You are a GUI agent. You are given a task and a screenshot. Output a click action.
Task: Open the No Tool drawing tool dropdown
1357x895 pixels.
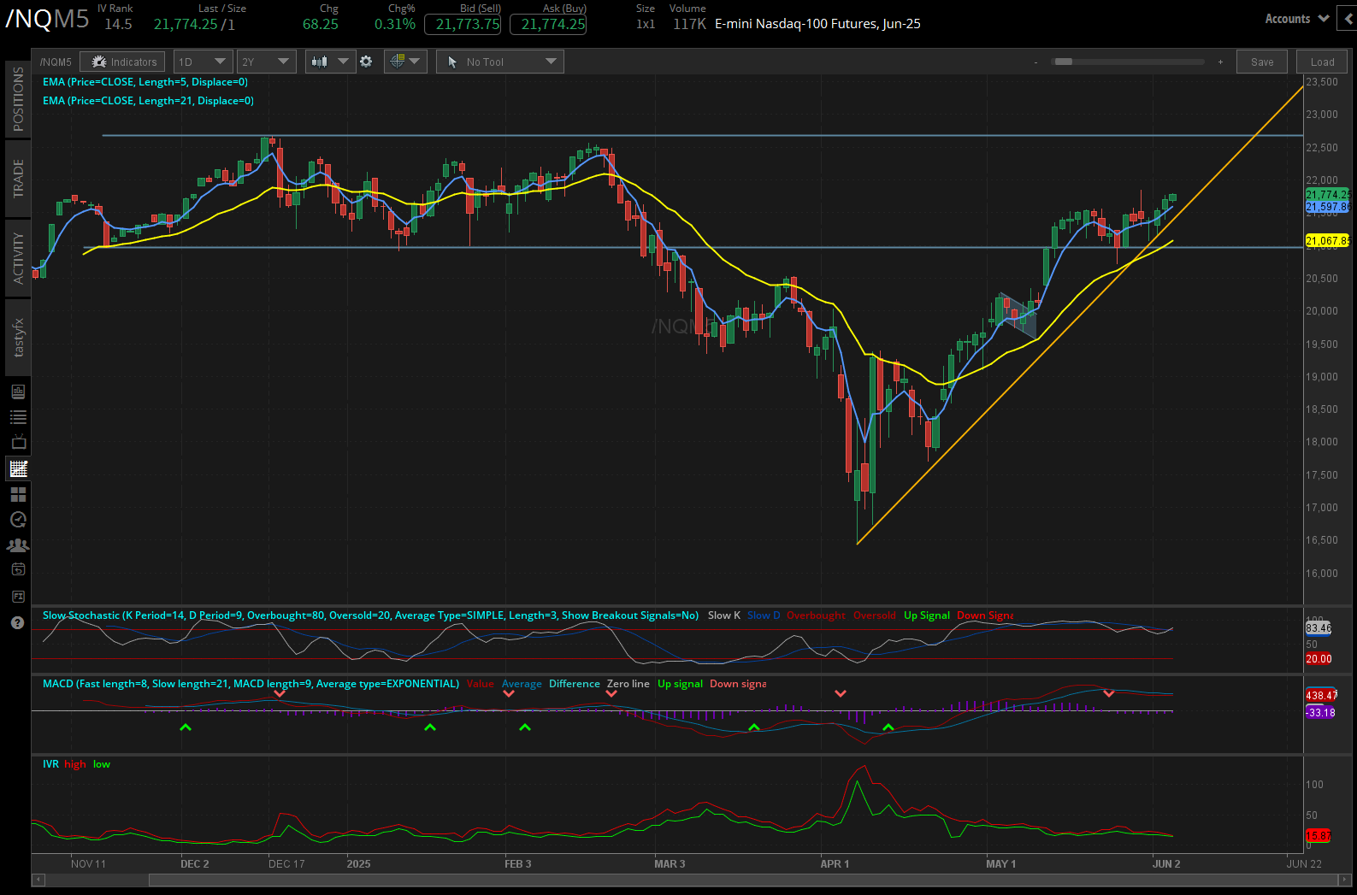click(x=500, y=62)
